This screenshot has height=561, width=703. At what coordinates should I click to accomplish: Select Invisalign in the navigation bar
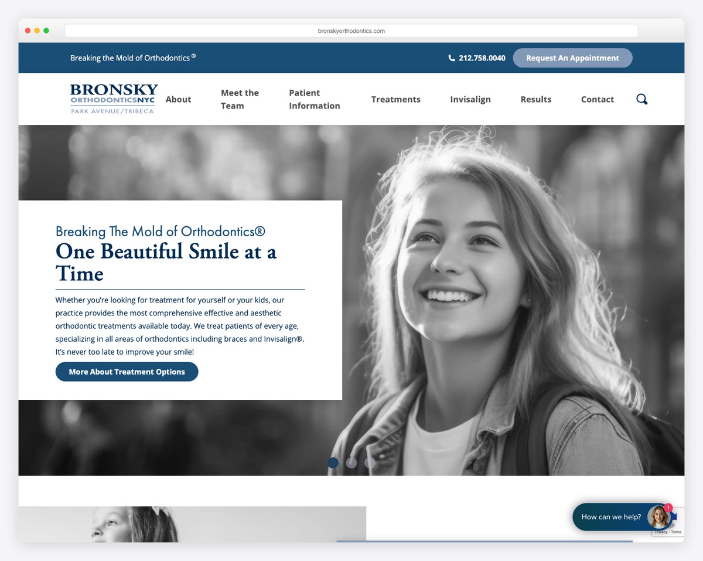point(470,99)
